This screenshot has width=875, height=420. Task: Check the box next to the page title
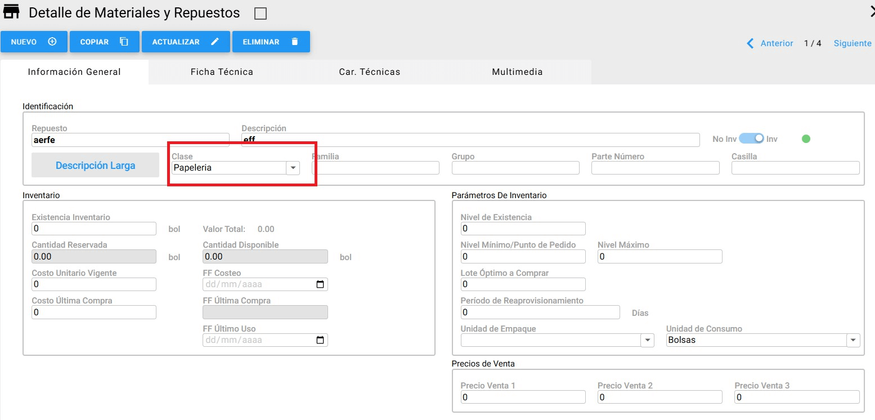(x=261, y=14)
